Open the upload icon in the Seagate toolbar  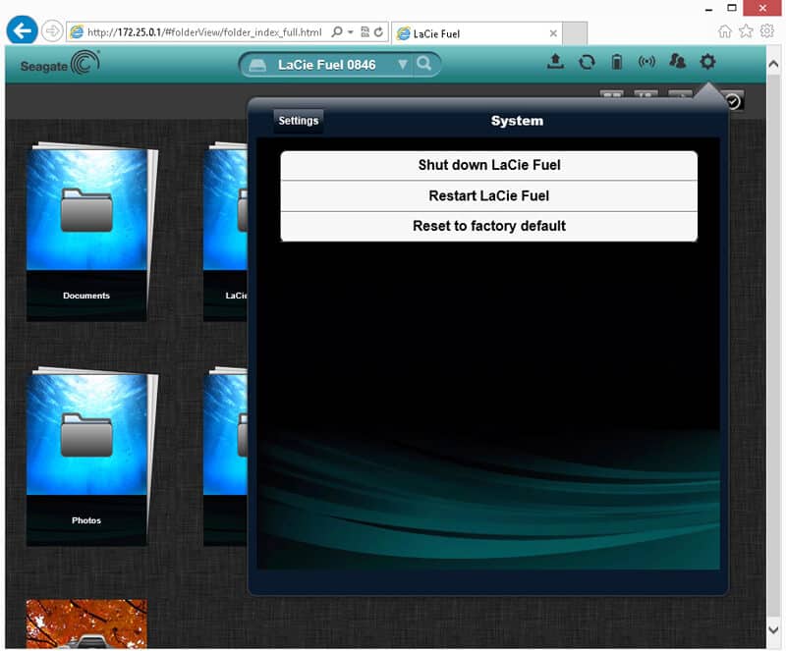pos(555,61)
